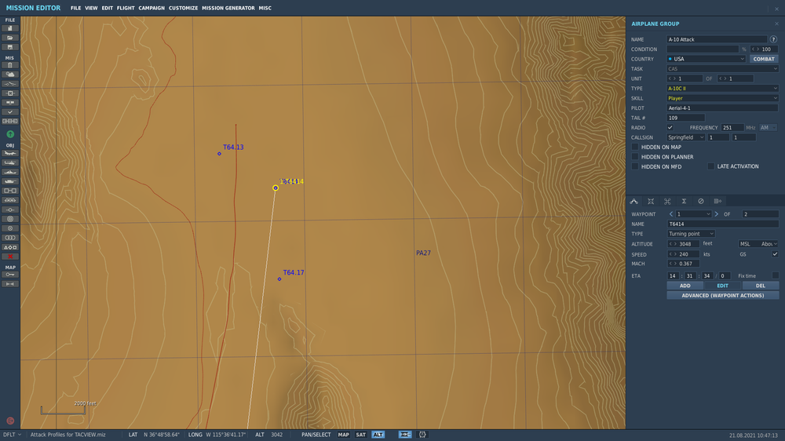The height and width of the screenshot is (441, 785).
Task: Select the distance ruler tool under MAP
Action: pos(9,284)
